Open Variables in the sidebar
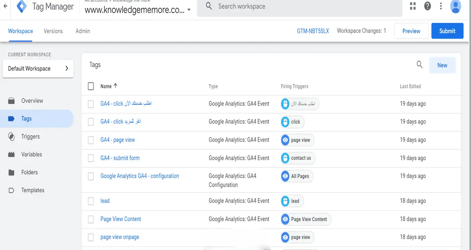The image size is (471, 250). (32, 154)
